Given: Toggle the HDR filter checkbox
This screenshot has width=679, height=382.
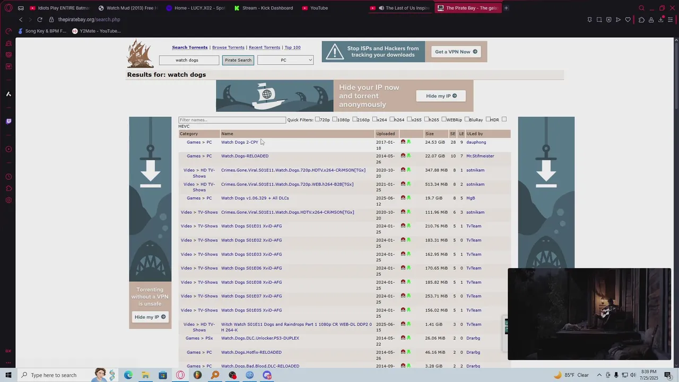Looking at the screenshot, I should (488, 119).
